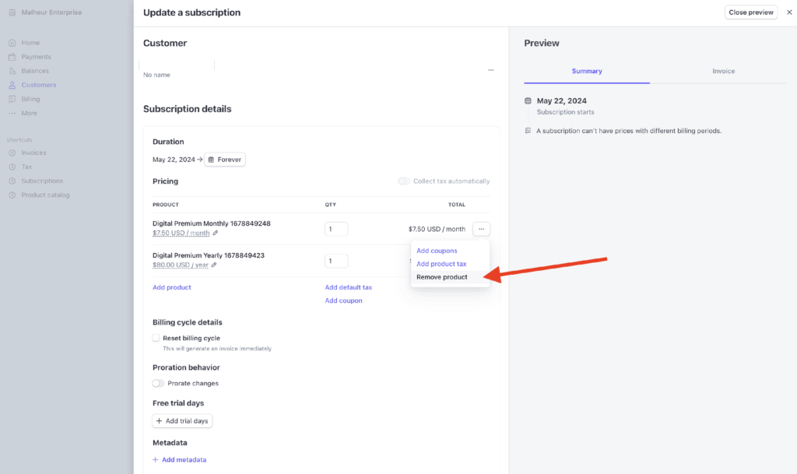
Task: Turn on Prorate changes switch
Action: click(x=159, y=383)
